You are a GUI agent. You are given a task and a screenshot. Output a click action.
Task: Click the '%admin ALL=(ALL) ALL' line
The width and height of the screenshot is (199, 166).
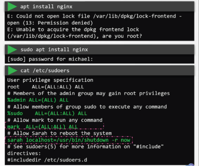(38, 100)
